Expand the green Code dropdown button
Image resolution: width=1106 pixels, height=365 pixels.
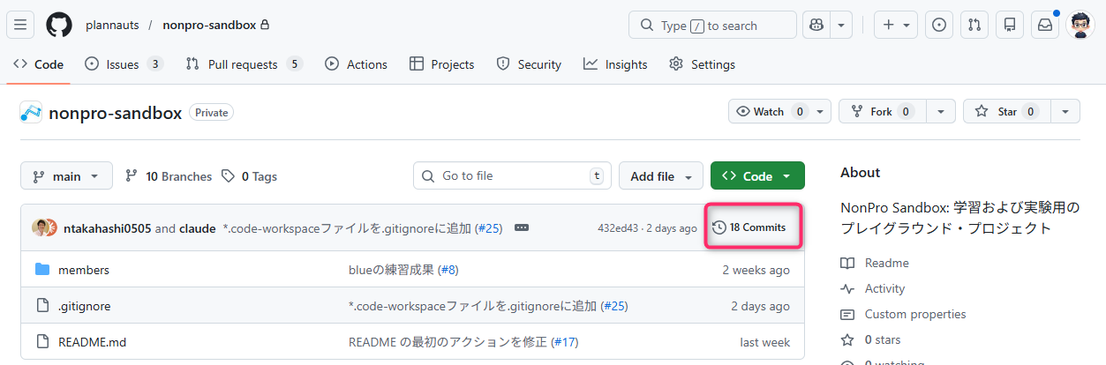coord(756,175)
